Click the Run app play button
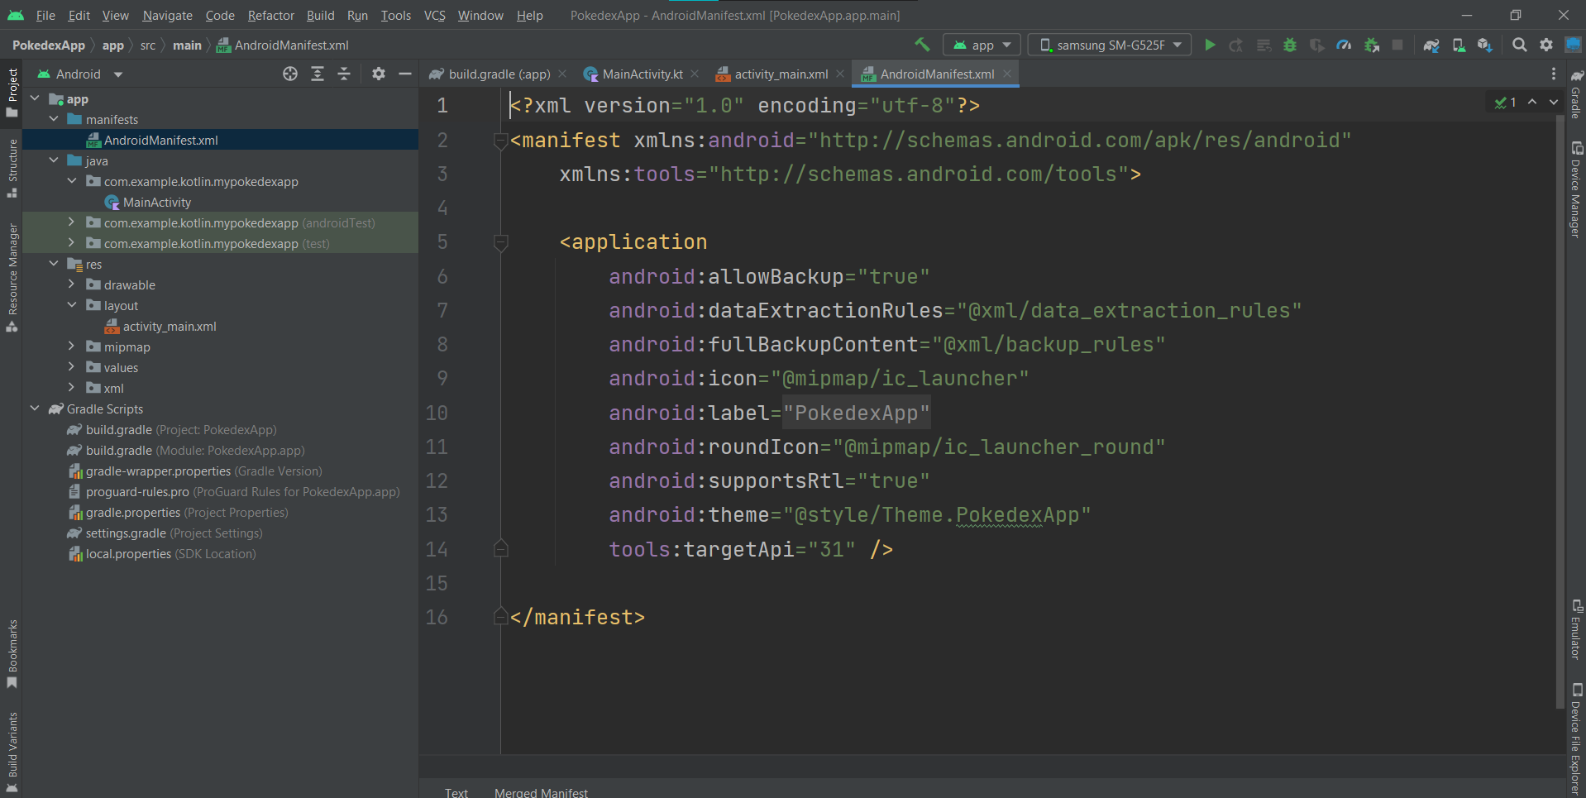Viewport: 1586px width, 798px height. (x=1210, y=45)
